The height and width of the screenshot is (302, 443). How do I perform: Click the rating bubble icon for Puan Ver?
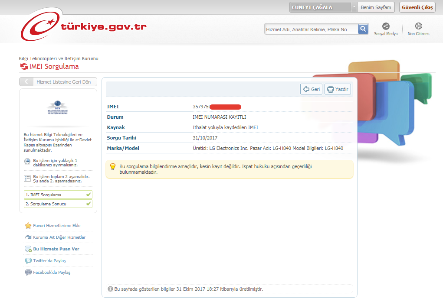click(28, 249)
